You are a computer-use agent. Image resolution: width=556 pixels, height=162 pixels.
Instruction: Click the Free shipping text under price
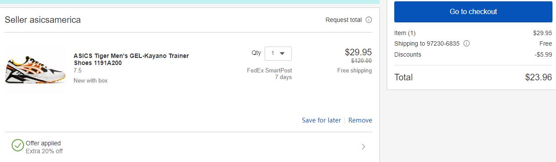[x=354, y=70]
